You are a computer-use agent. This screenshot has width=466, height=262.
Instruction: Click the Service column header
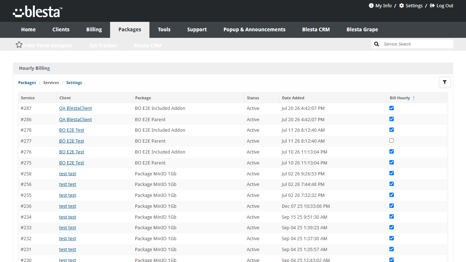28,98
